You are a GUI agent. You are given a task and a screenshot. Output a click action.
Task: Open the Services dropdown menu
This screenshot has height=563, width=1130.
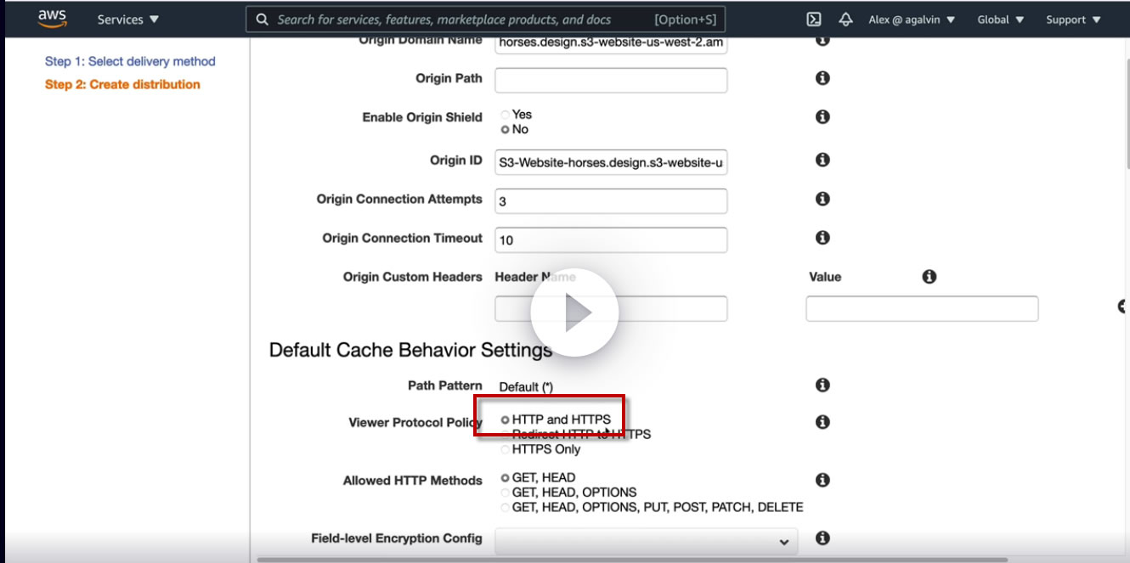[x=127, y=20]
